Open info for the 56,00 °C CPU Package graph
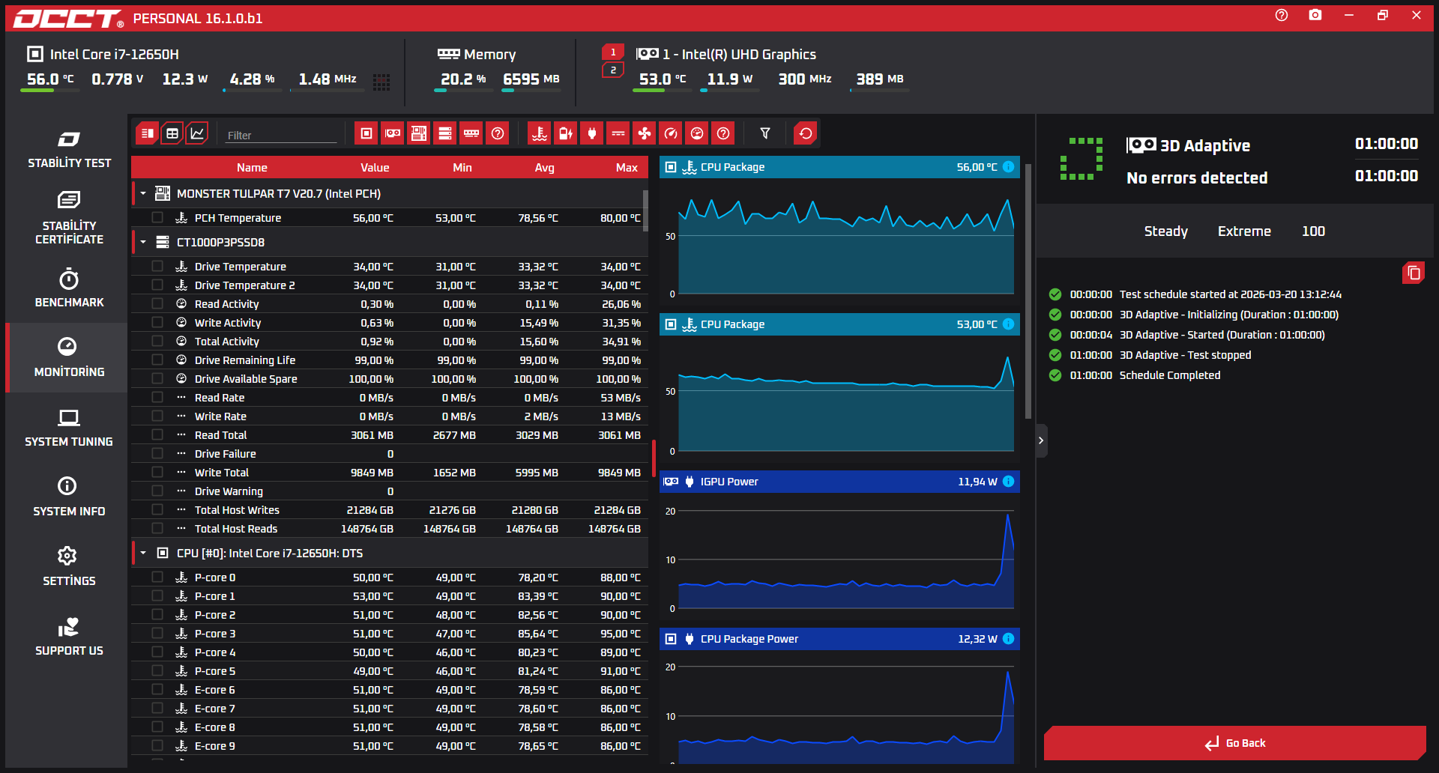This screenshot has width=1439, height=773. pyautogui.click(x=1009, y=167)
